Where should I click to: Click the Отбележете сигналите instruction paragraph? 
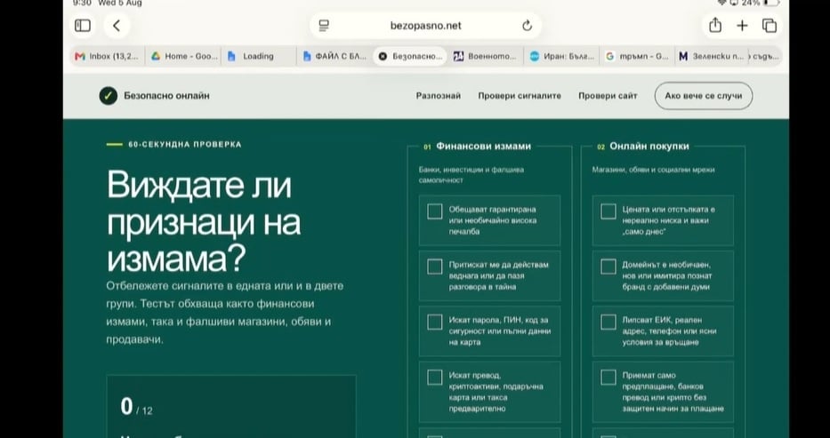[x=225, y=313]
